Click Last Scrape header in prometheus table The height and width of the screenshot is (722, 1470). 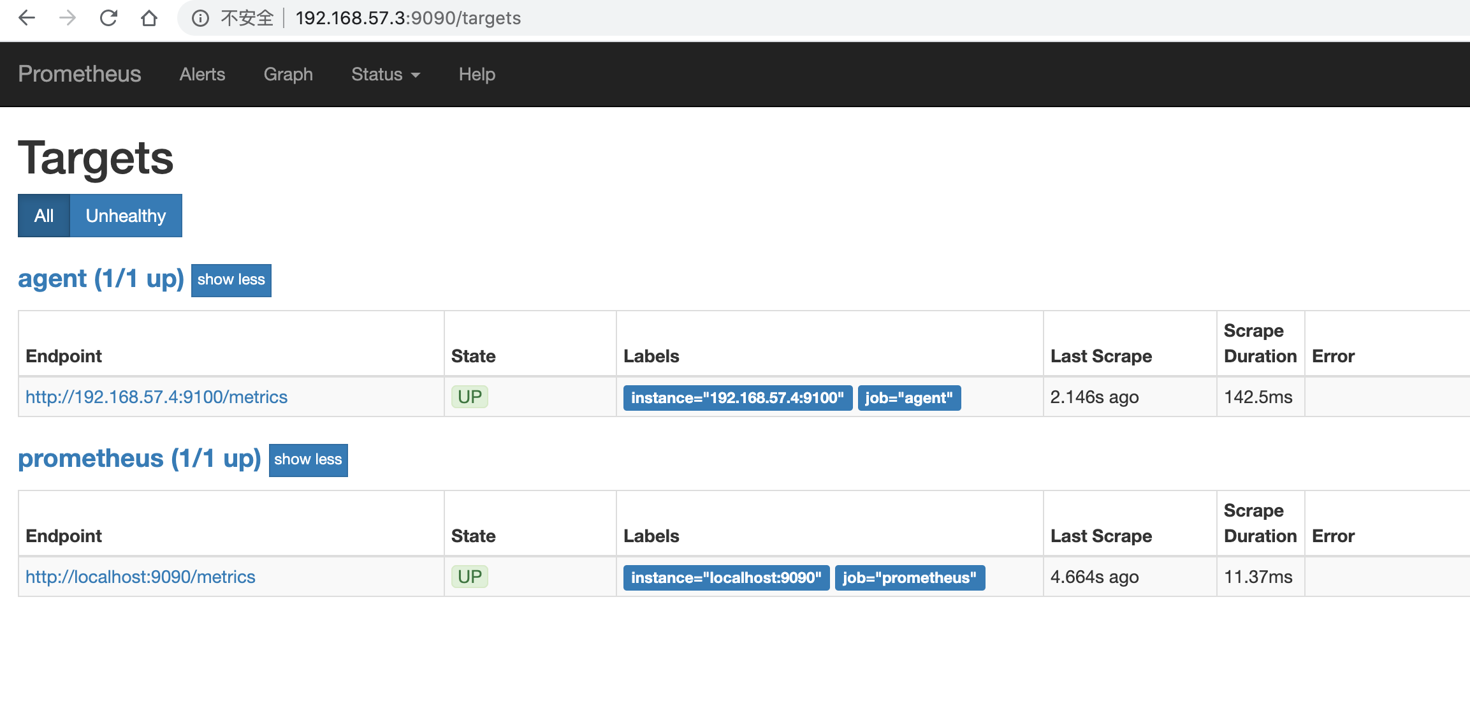(x=1101, y=536)
